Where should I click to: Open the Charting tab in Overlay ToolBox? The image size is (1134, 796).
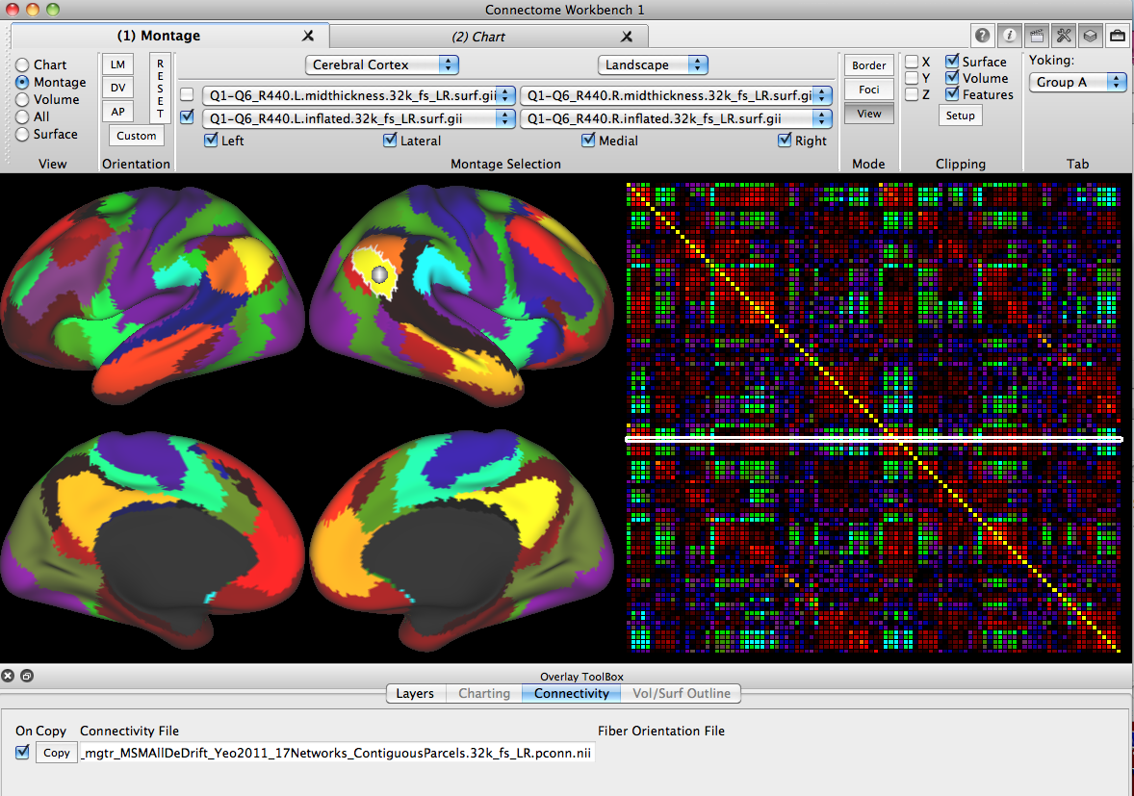484,693
